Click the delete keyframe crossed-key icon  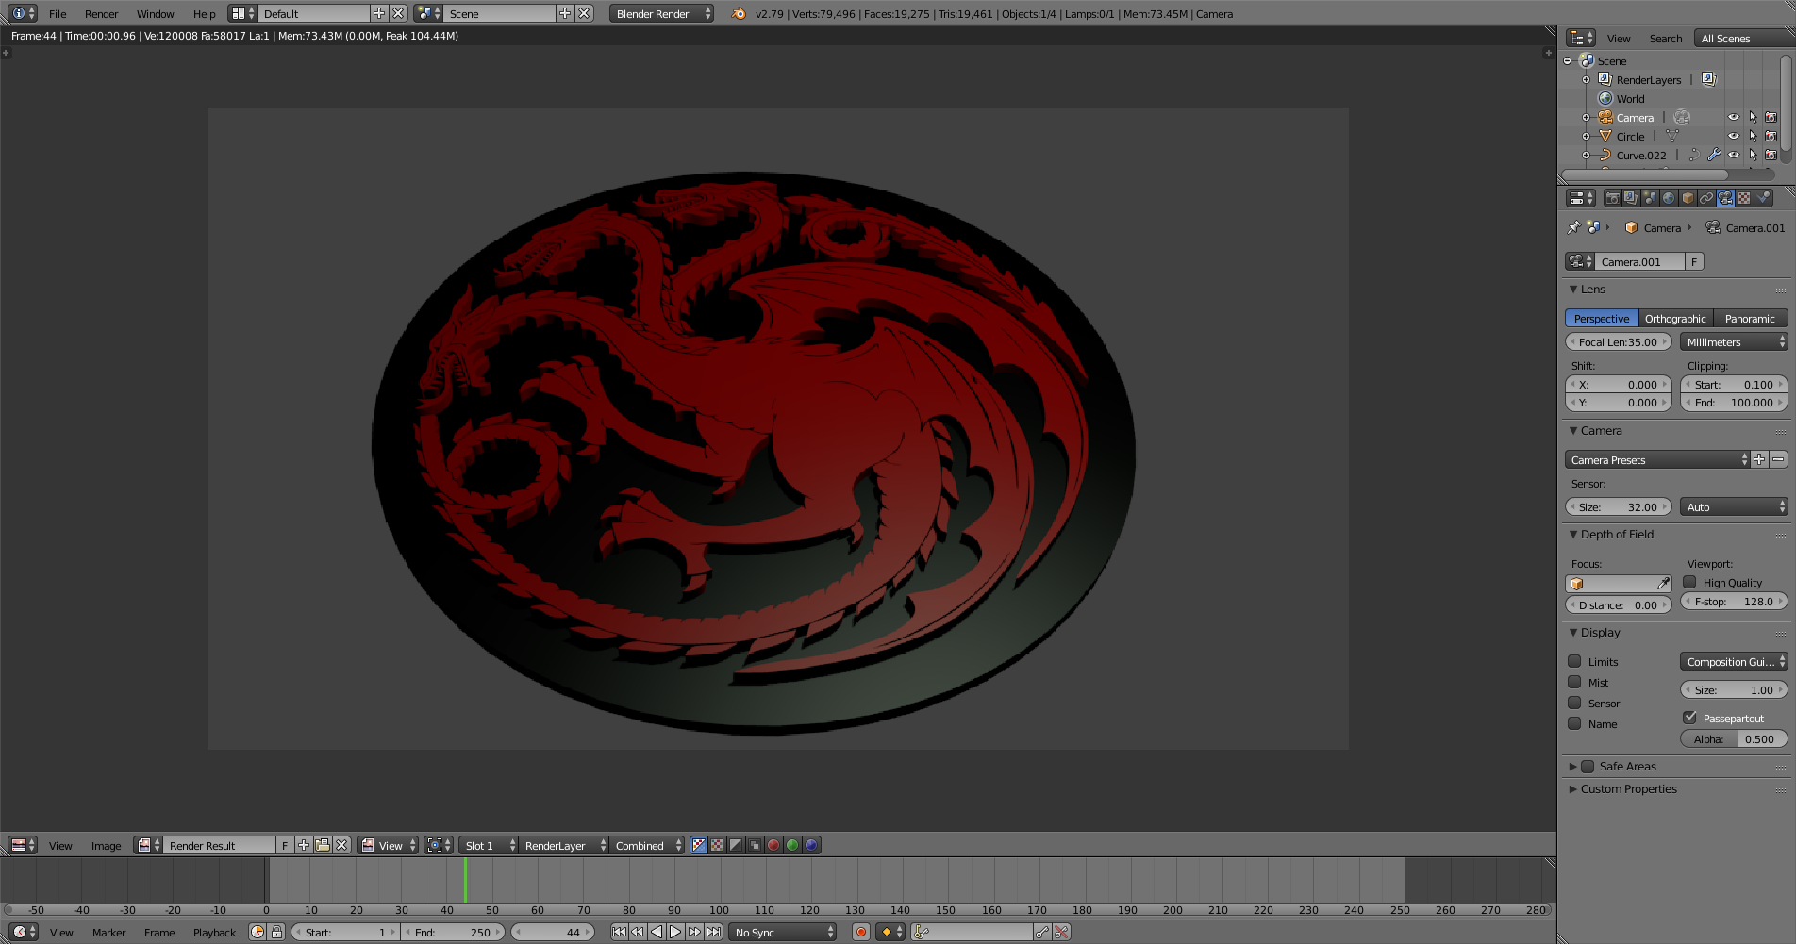(x=1061, y=932)
